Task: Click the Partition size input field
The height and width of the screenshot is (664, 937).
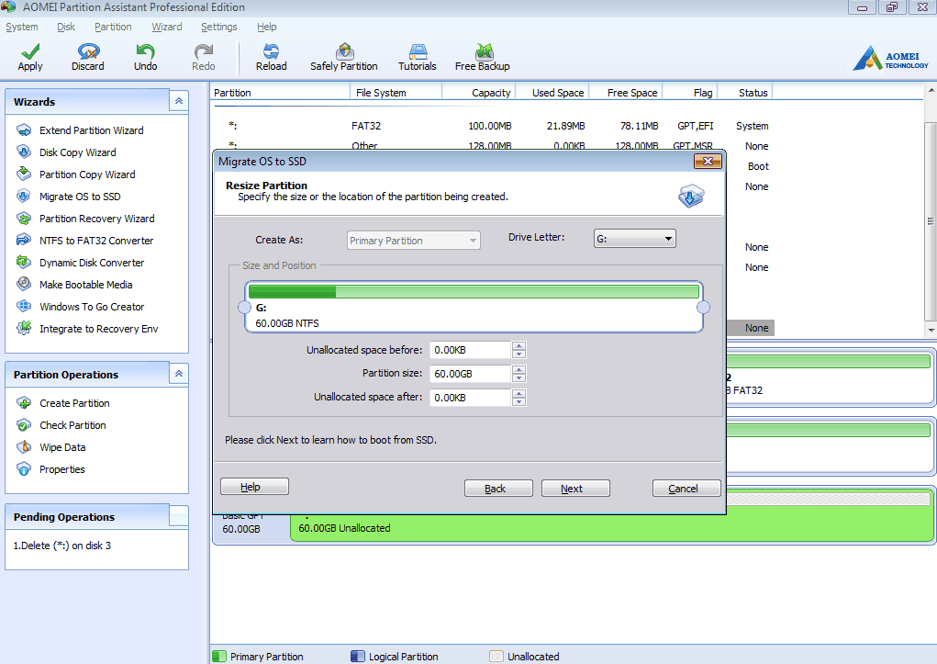Action: coord(470,374)
